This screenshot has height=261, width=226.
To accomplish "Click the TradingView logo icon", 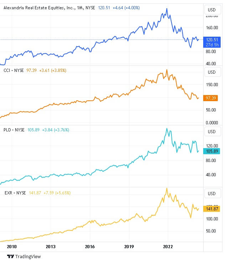I will pos(10,256).
